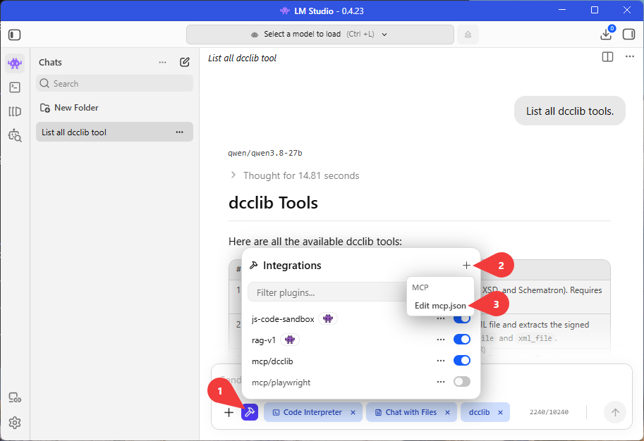Click the split view icon
The height and width of the screenshot is (441, 644).
tap(607, 57)
